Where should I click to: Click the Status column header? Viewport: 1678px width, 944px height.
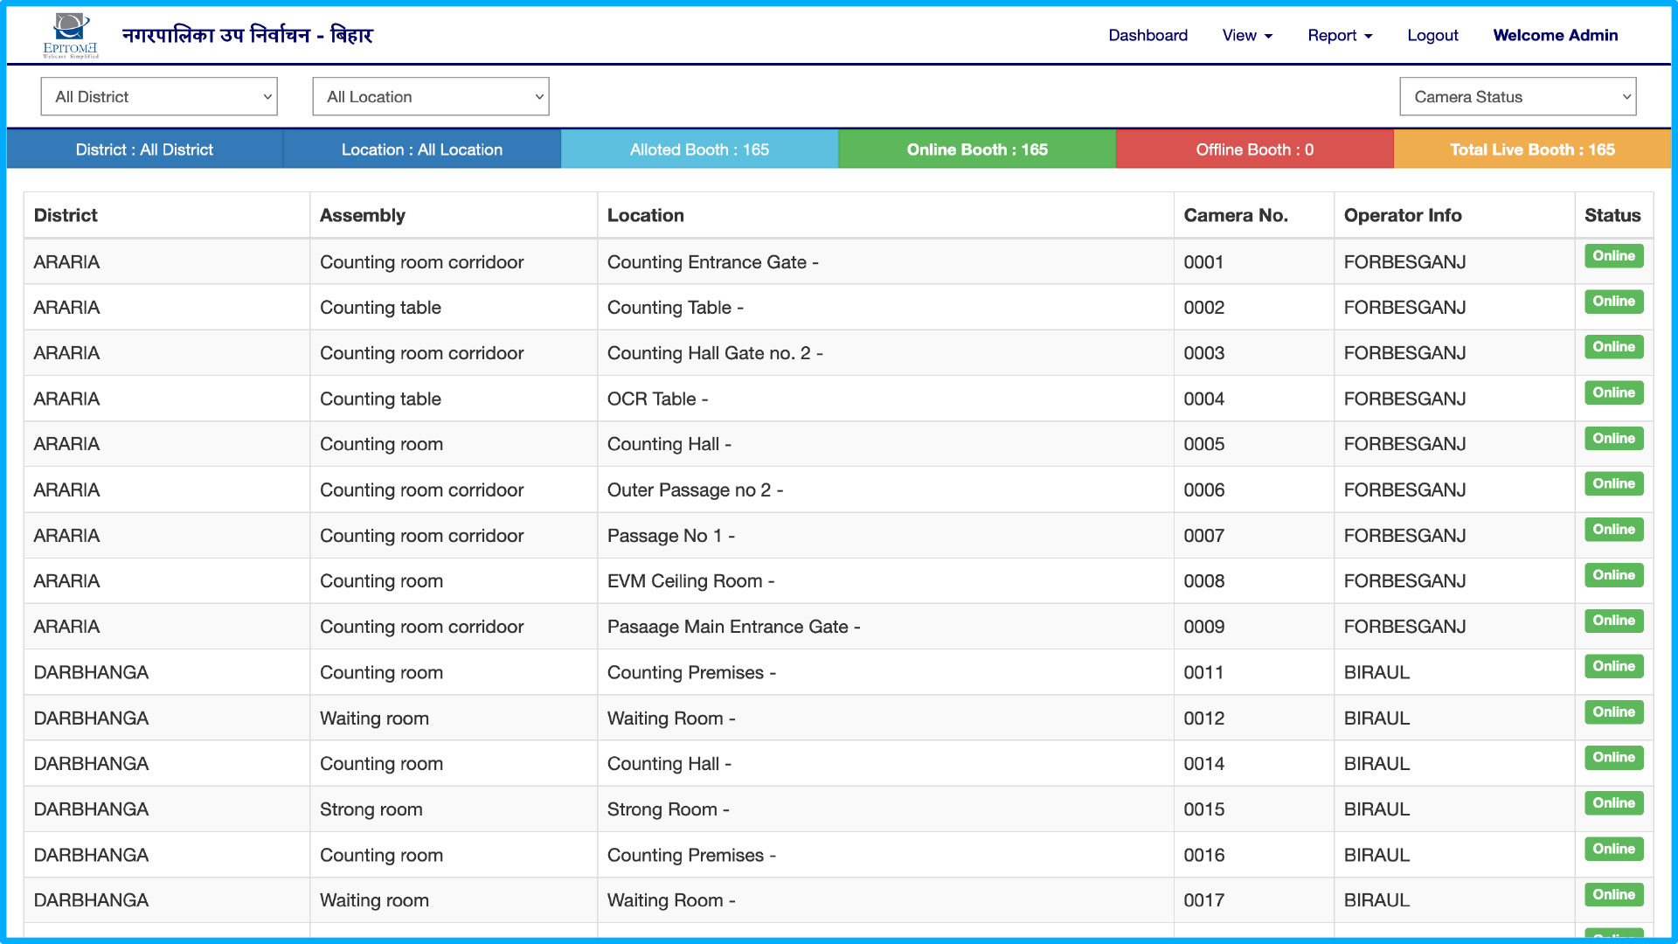[1612, 215]
